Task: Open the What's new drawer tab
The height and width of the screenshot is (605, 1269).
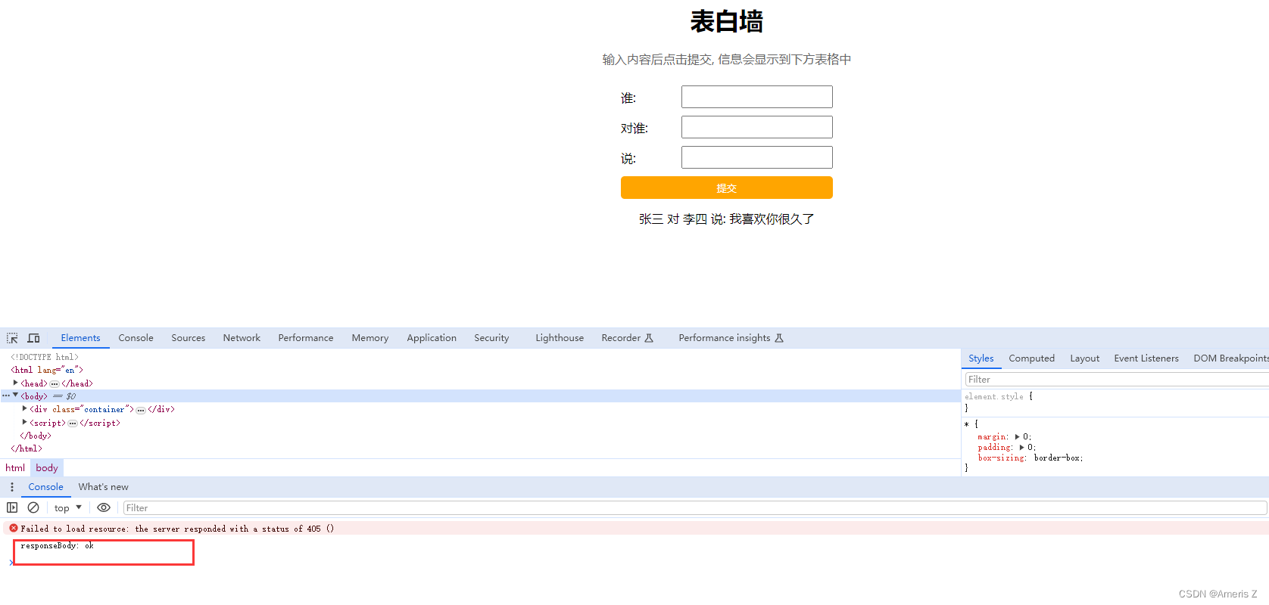Action: 103,487
